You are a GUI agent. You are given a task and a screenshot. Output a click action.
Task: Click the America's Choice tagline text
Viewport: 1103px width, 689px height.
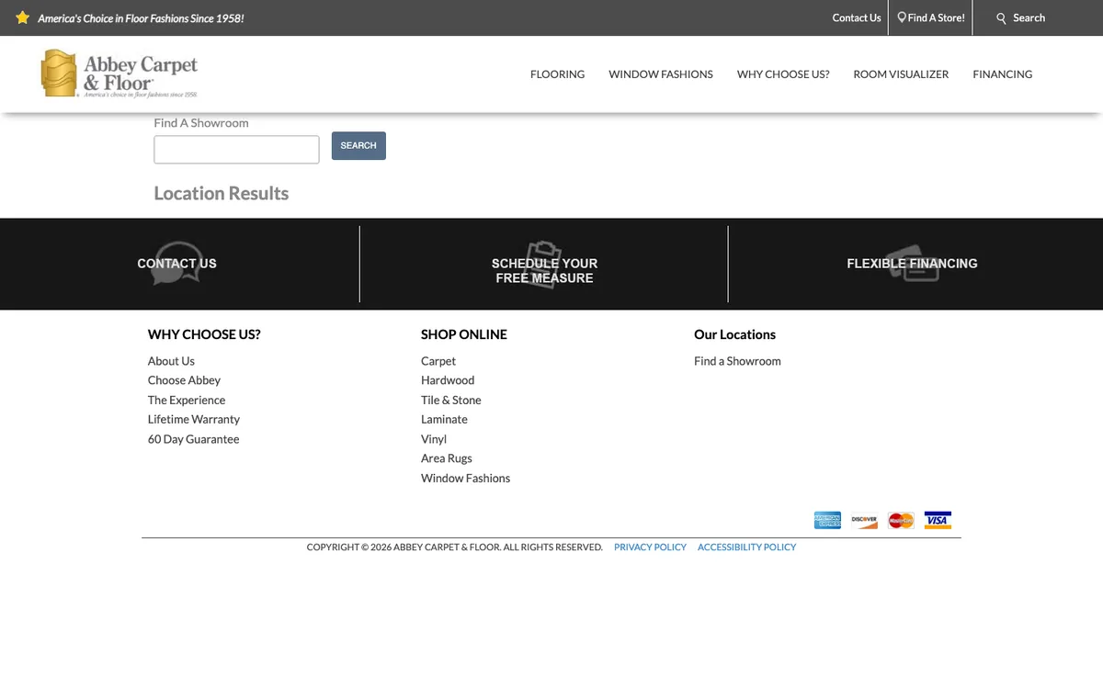[141, 18]
